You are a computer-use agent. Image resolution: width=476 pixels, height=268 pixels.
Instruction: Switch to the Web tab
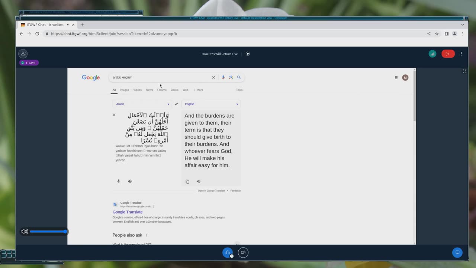[185, 90]
